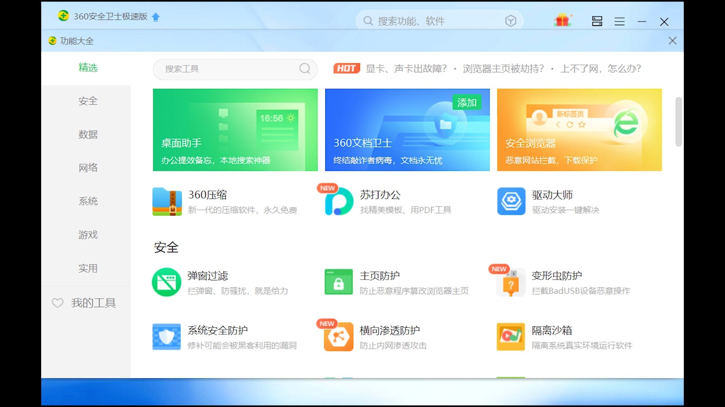Click the 弹窗过滤 popup filter icon
This screenshot has width=725, height=407.
coord(167,282)
